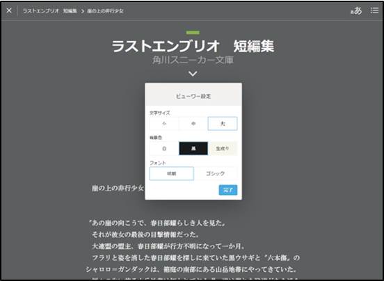Expand the chevron below 角川スニーカー文庫
The image size is (384, 281).
click(x=193, y=74)
